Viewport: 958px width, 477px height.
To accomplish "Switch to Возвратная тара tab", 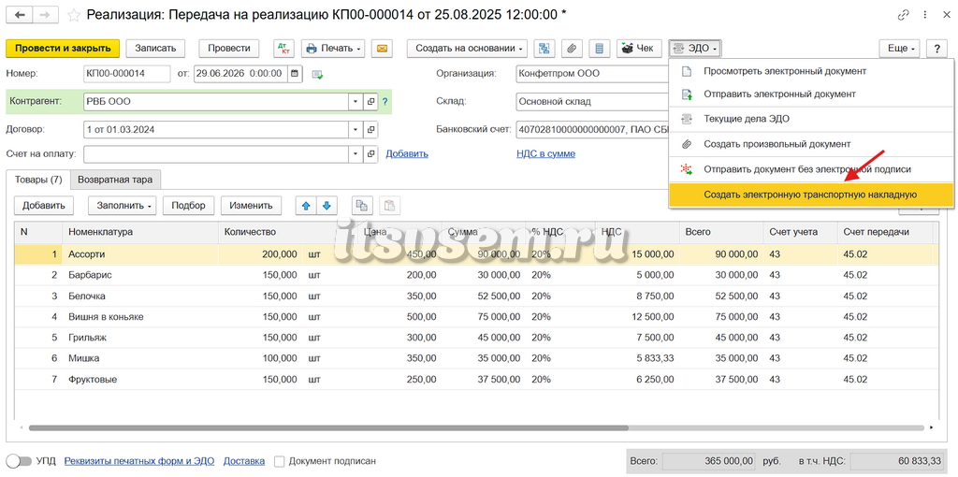I will coord(115,180).
